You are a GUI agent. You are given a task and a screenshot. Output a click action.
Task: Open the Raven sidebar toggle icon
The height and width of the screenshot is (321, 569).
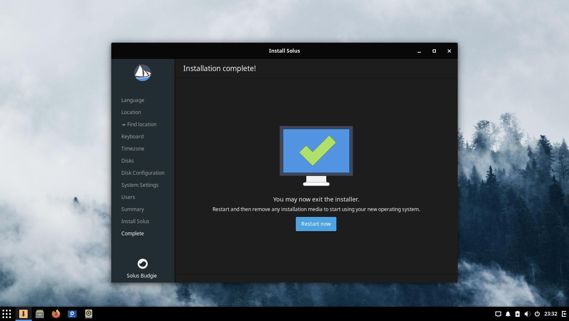564,314
